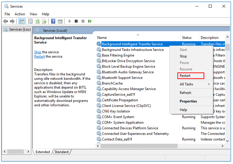This screenshot has height=164, width=233.
Task: Switch to the Extended tab
Action: pyautogui.click(x=43, y=152)
